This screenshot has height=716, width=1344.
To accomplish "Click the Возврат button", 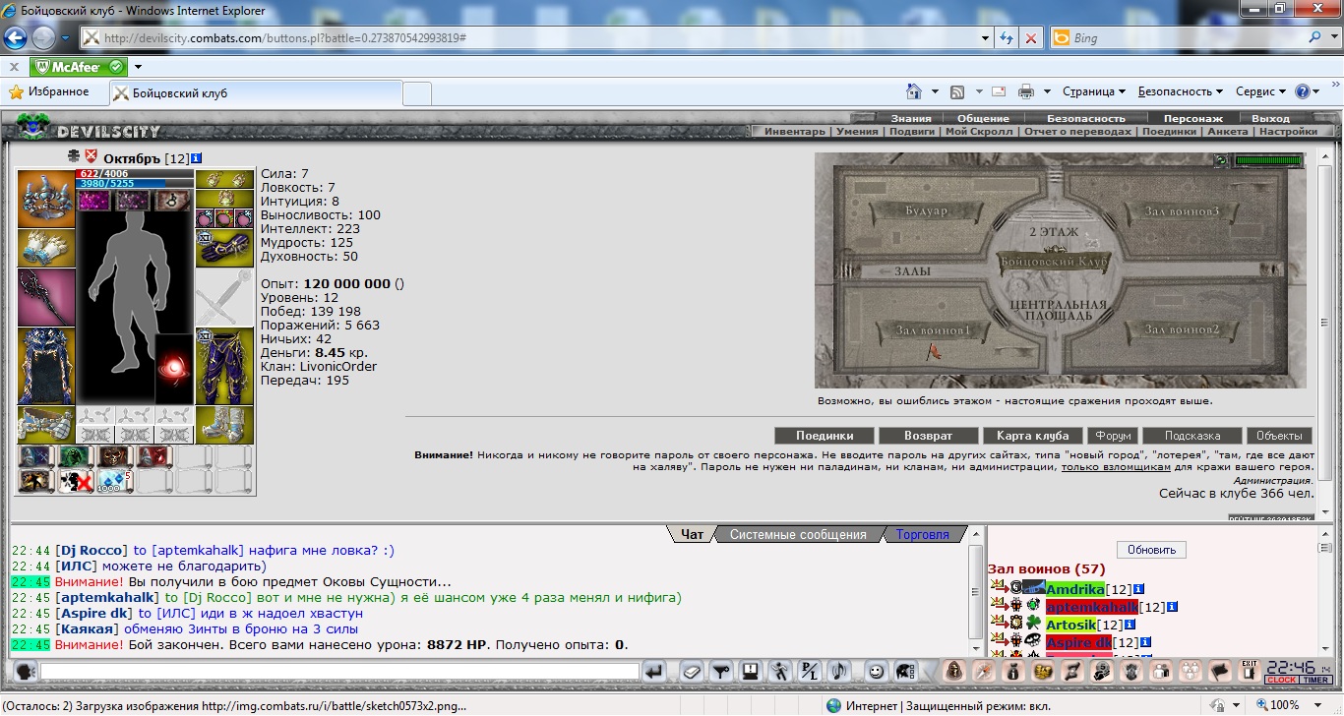I will (928, 436).
